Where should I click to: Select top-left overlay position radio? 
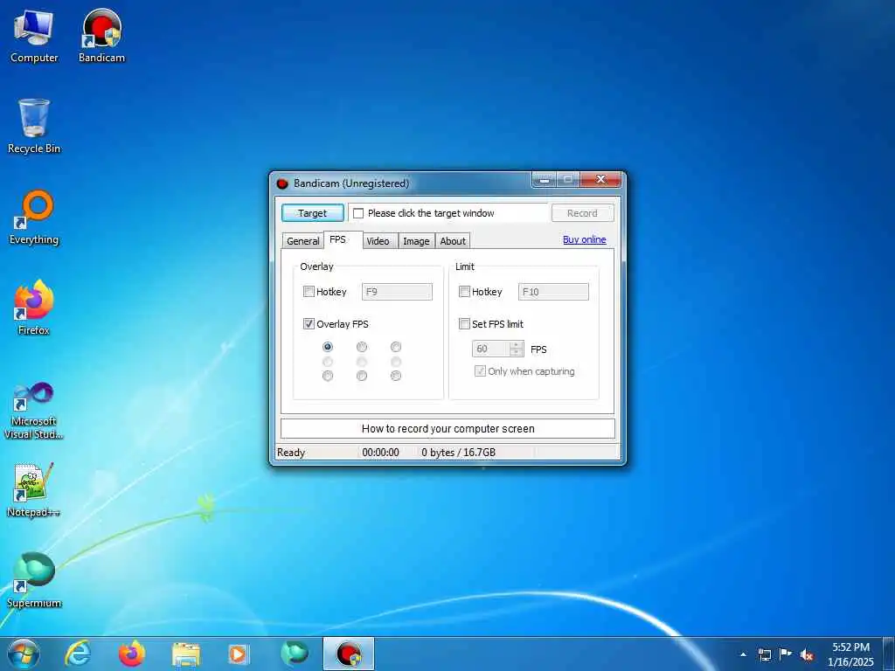click(328, 347)
